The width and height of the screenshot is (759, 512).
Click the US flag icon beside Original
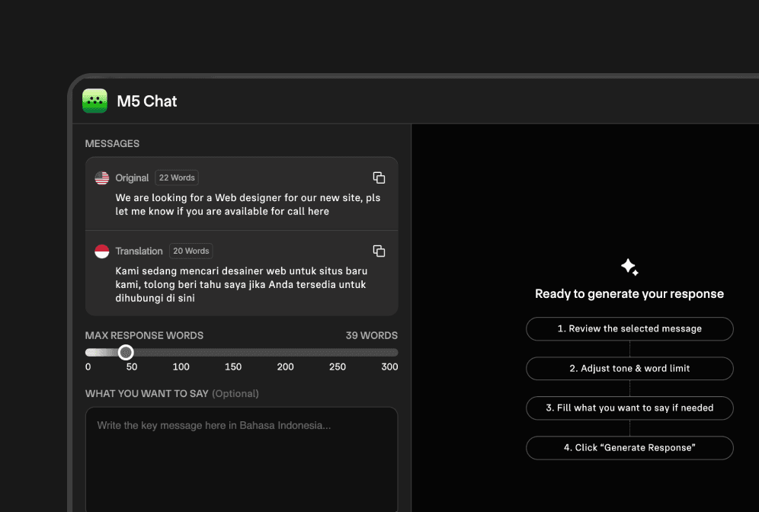(102, 178)
